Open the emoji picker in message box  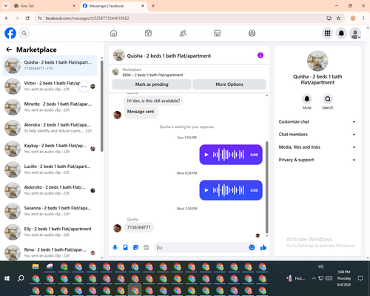pyautogui.click(x=252, y=247)
